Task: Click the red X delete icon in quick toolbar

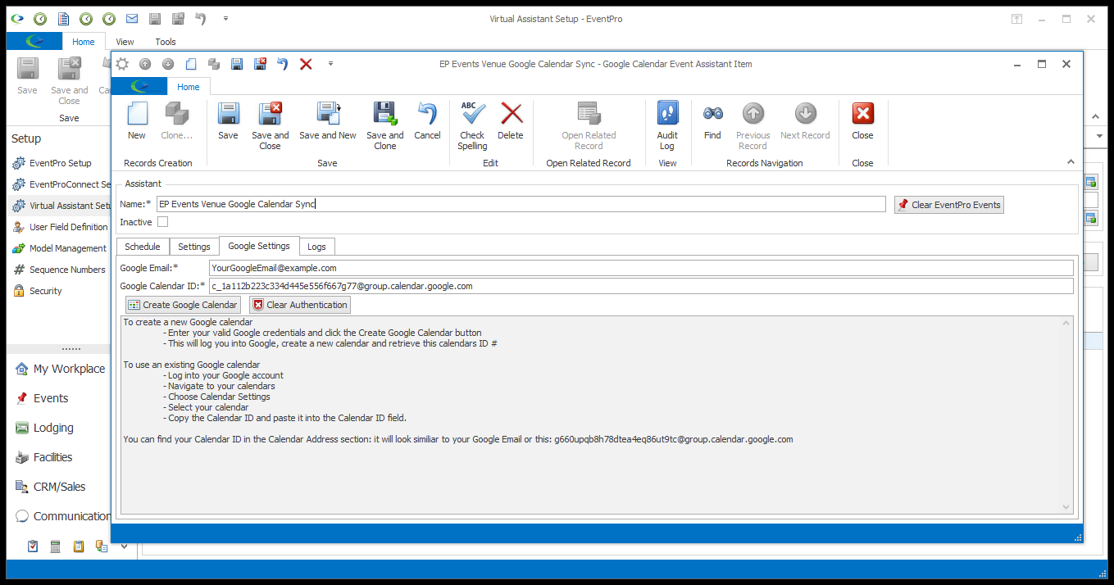Action: (x=306, y=64)
